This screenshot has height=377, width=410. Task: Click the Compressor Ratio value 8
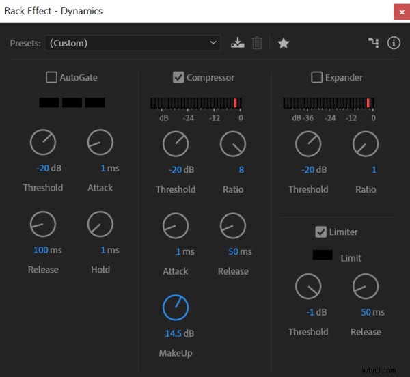[241, 170]
